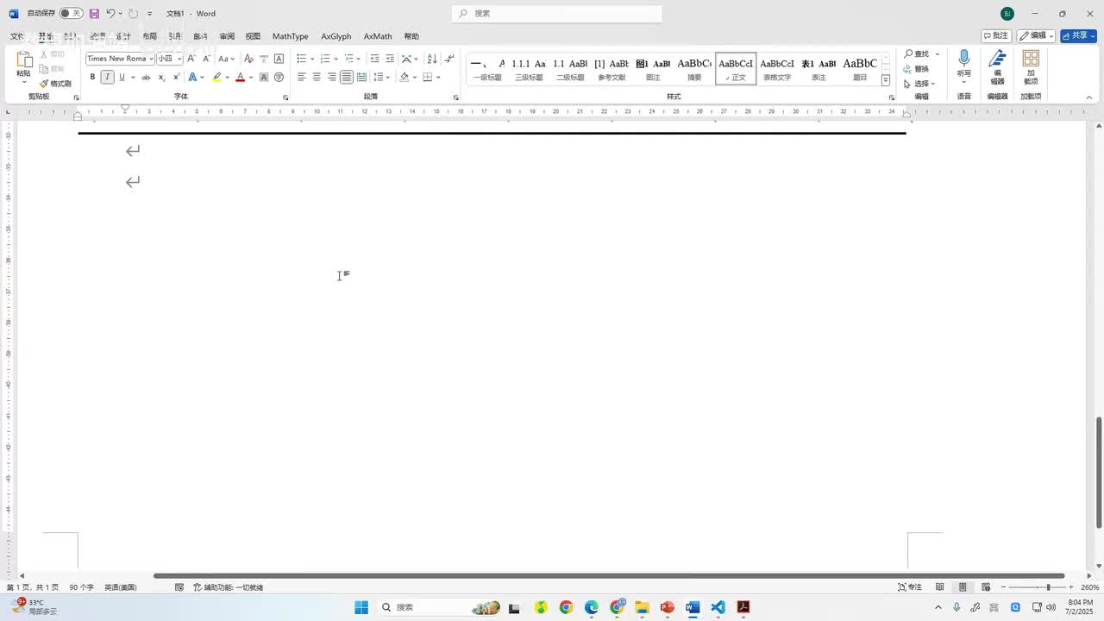Open the font size dropdown
1104x621 pixels.
[x=179, y=59]
